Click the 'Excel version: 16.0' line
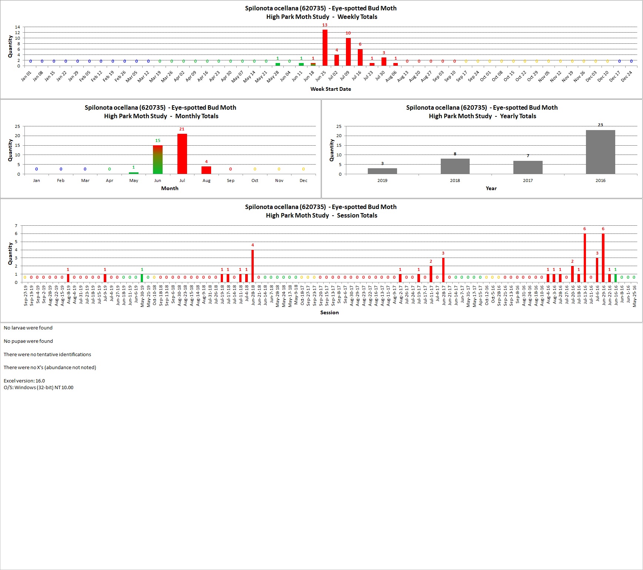The image size is (643, 570). pyautogui.click(x=24, y=381)
